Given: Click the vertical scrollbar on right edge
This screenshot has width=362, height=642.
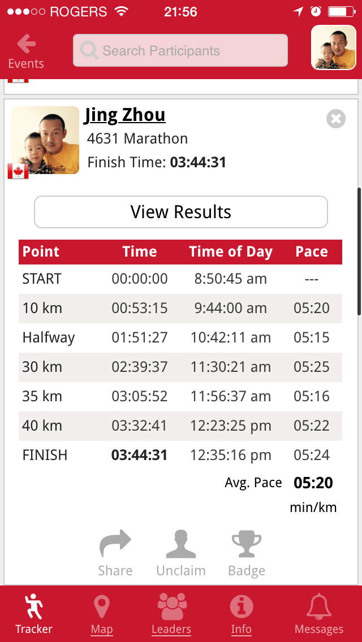Looking at the screenshot, I should click(359, 251).
